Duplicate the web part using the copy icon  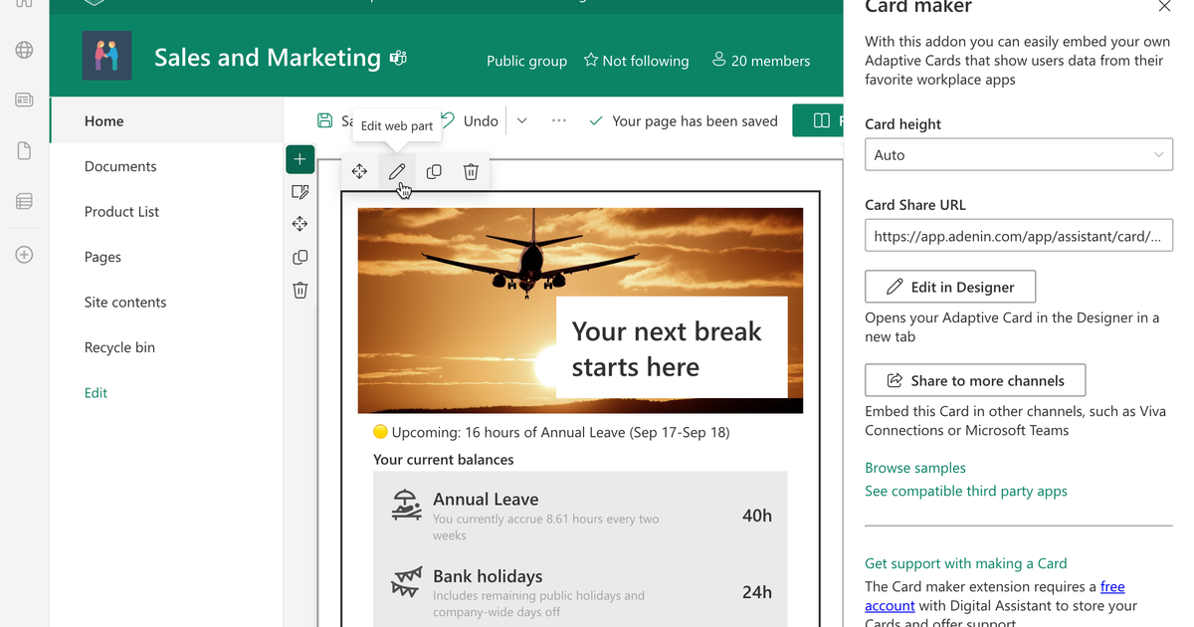click(x=434, y=171)
